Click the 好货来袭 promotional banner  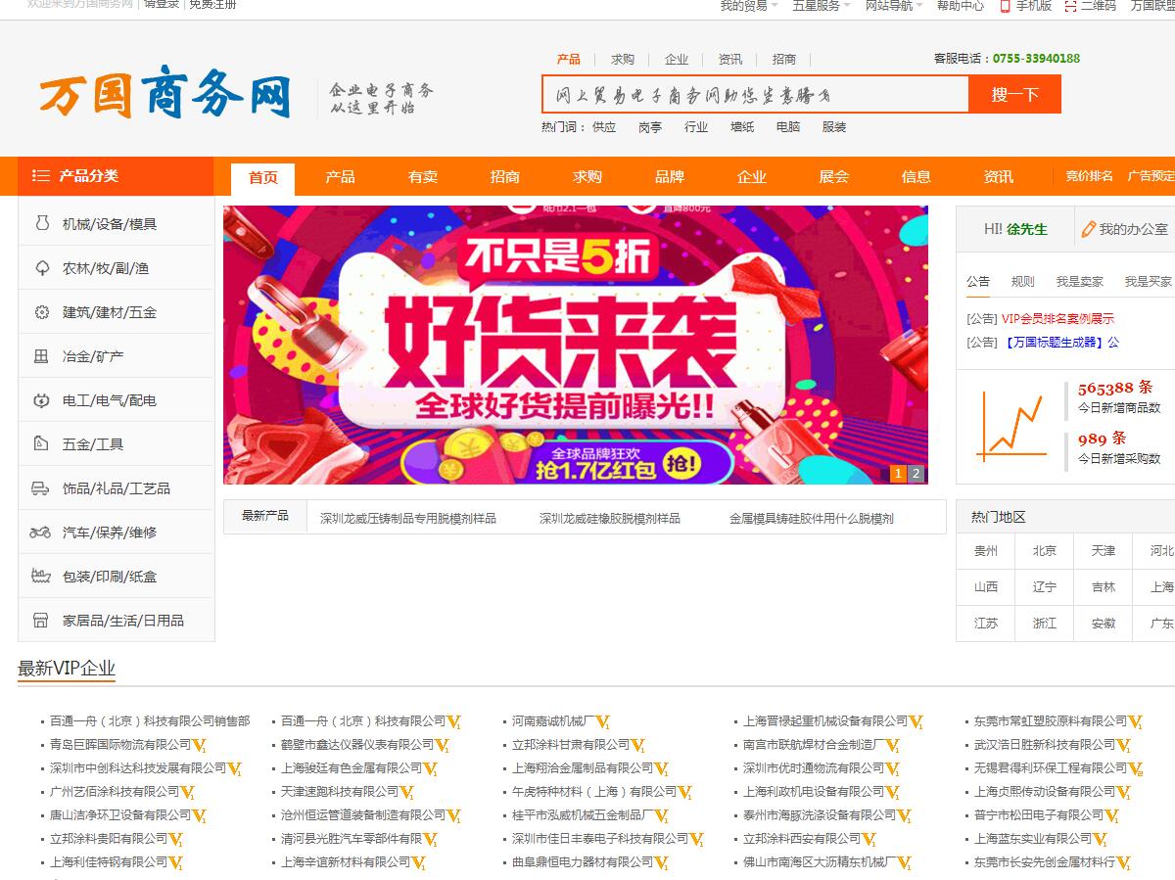[576, 345]
